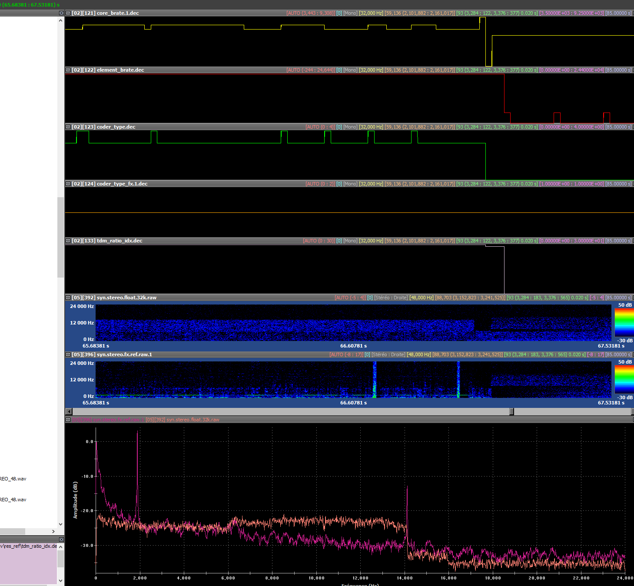Click the top spectrogram's dB color scale
Viewport: 634px width, 586px height.
[624, 322]
